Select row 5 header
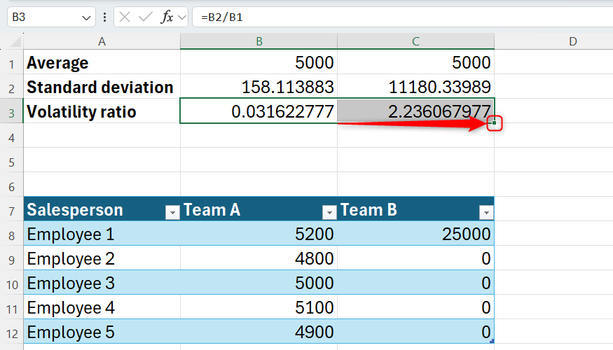This screenshot has width=613, height=350. (11, 161)
